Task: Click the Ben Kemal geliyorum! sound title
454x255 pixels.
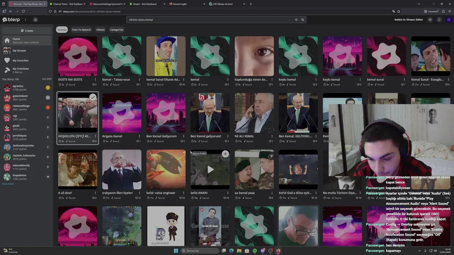Action: point(206,136)
